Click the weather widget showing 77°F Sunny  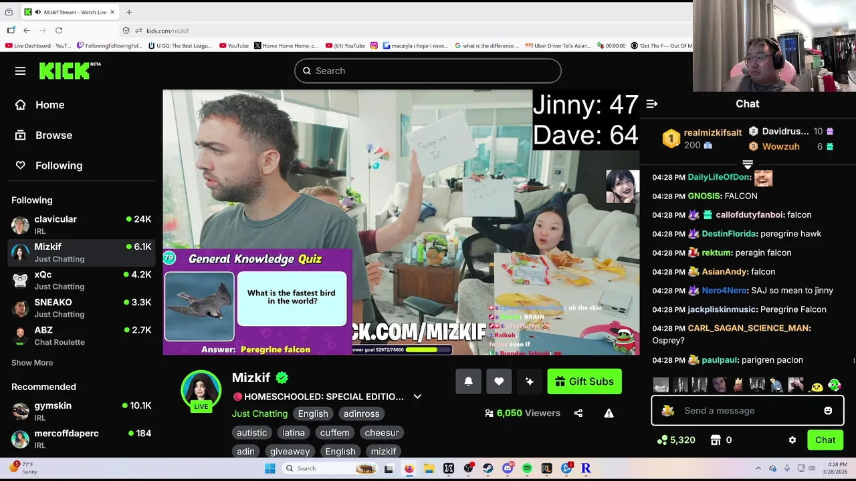24,468
